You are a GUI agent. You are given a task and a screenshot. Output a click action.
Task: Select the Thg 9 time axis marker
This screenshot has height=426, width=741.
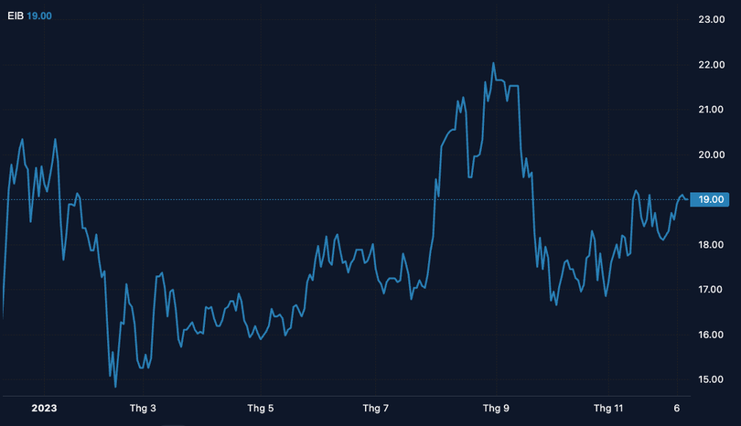495,408
